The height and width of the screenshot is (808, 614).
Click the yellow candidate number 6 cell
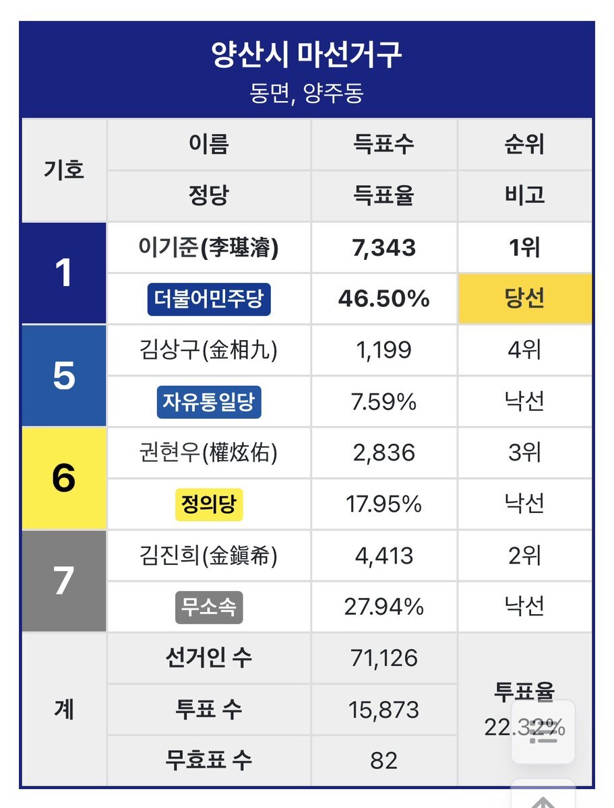[64, 478]
